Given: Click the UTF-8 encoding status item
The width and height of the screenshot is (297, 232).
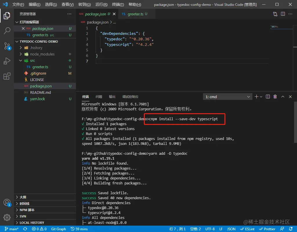Looking at the screenshot, I should 210,229.
